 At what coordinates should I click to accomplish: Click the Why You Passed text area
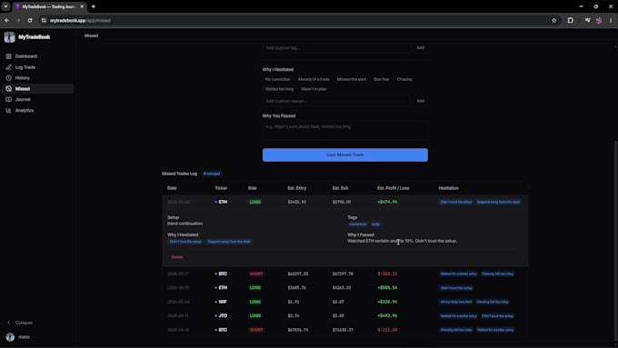click(344, 131)
